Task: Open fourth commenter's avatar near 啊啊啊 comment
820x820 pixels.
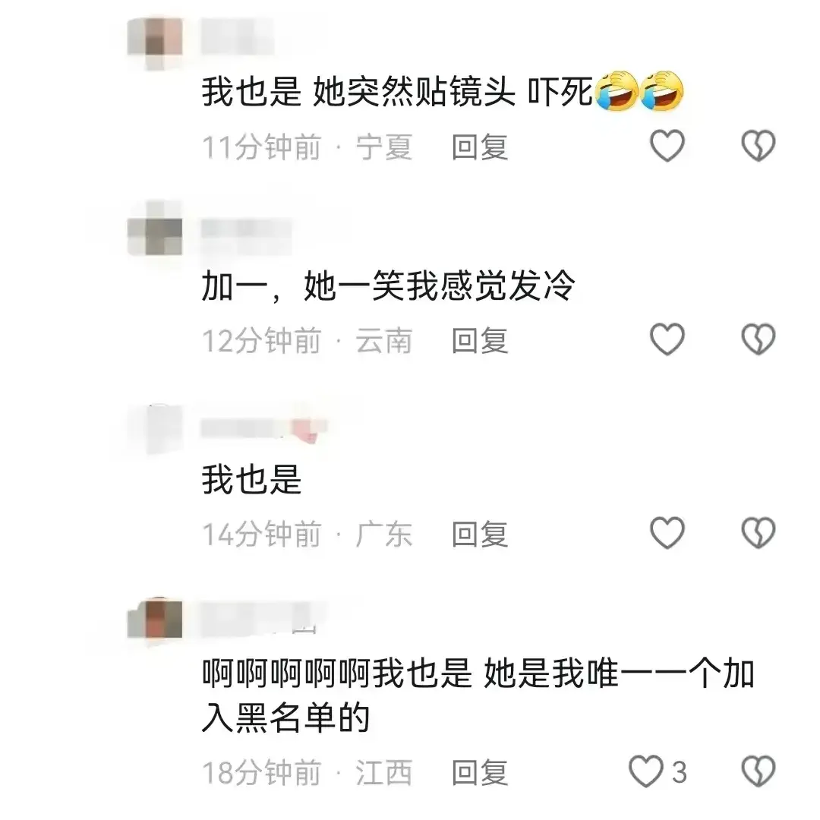Action: (x=155, y=621)
